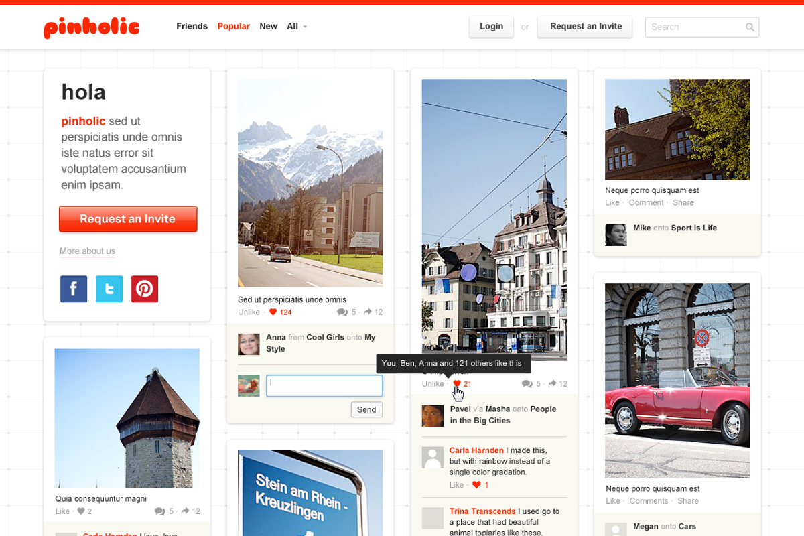Share via the Twitter icon
804x536 pixels.
tap(109, 289)
